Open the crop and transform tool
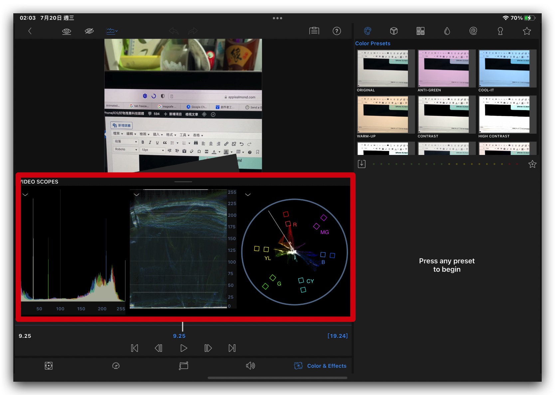This screenshot has height=395, width=555. click(x=183, y=366)
